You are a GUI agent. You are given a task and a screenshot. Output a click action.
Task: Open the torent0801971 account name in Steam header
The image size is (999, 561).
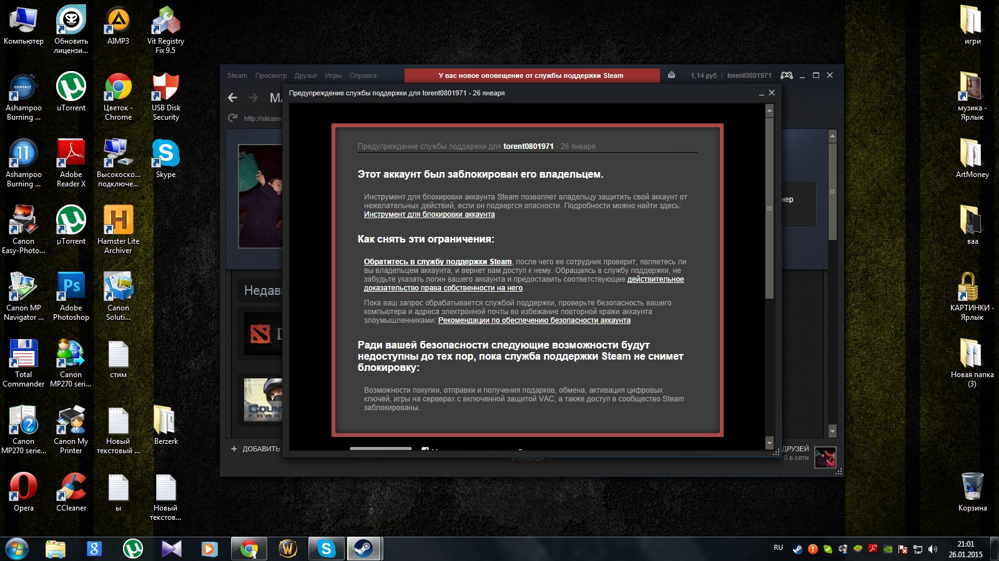pyautogui.click(x=749, y=75)
